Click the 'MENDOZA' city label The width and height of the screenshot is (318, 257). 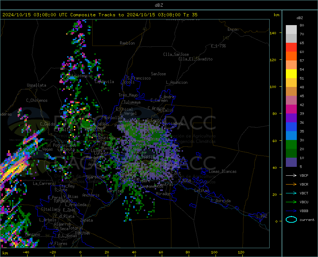point(94,129)
